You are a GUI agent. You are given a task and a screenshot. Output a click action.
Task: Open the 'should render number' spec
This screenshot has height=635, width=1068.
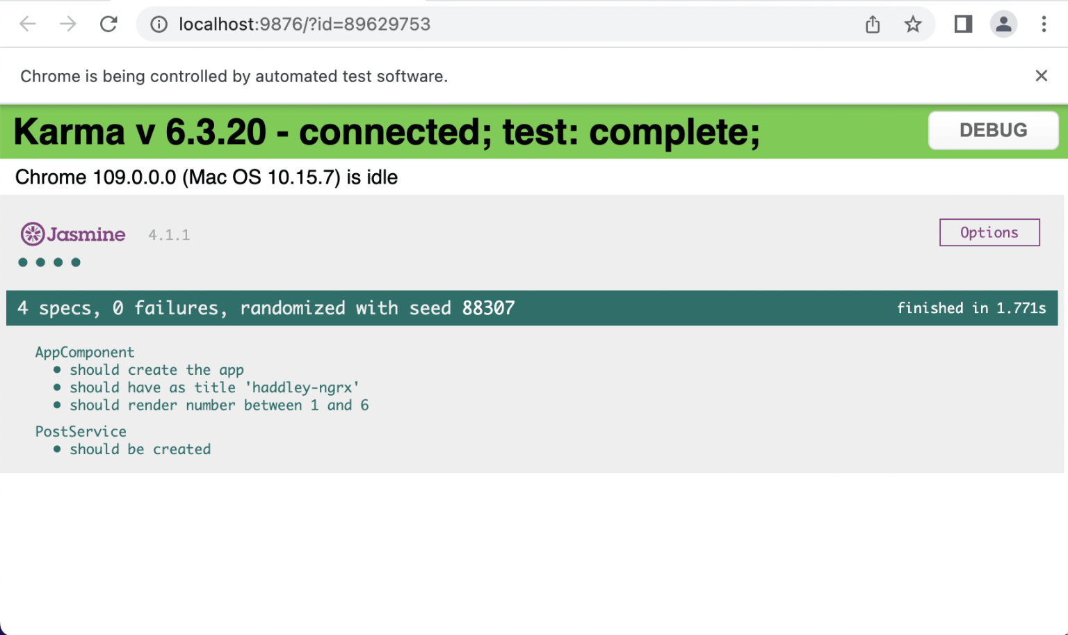tap(219, 405)
